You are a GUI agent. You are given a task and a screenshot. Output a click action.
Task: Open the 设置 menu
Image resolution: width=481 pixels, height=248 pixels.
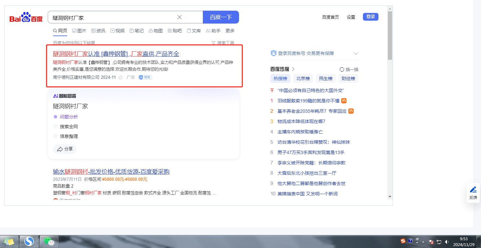[x=351, y=17]
